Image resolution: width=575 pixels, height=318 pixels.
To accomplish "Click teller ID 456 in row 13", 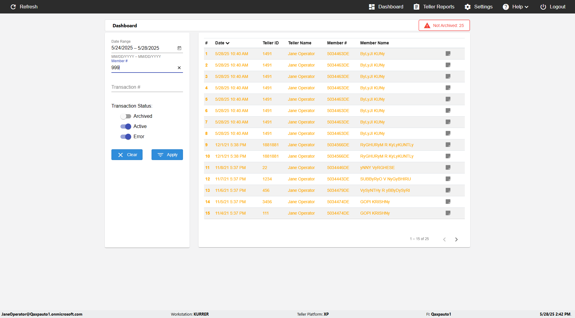I will click(x=266, y=190).
